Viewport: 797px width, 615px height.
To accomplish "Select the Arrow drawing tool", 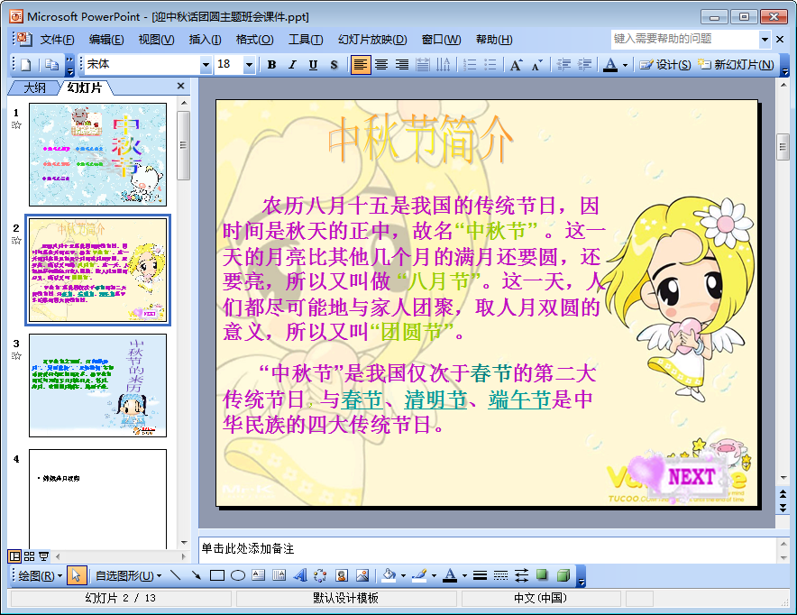I will [x=197, y=576].
